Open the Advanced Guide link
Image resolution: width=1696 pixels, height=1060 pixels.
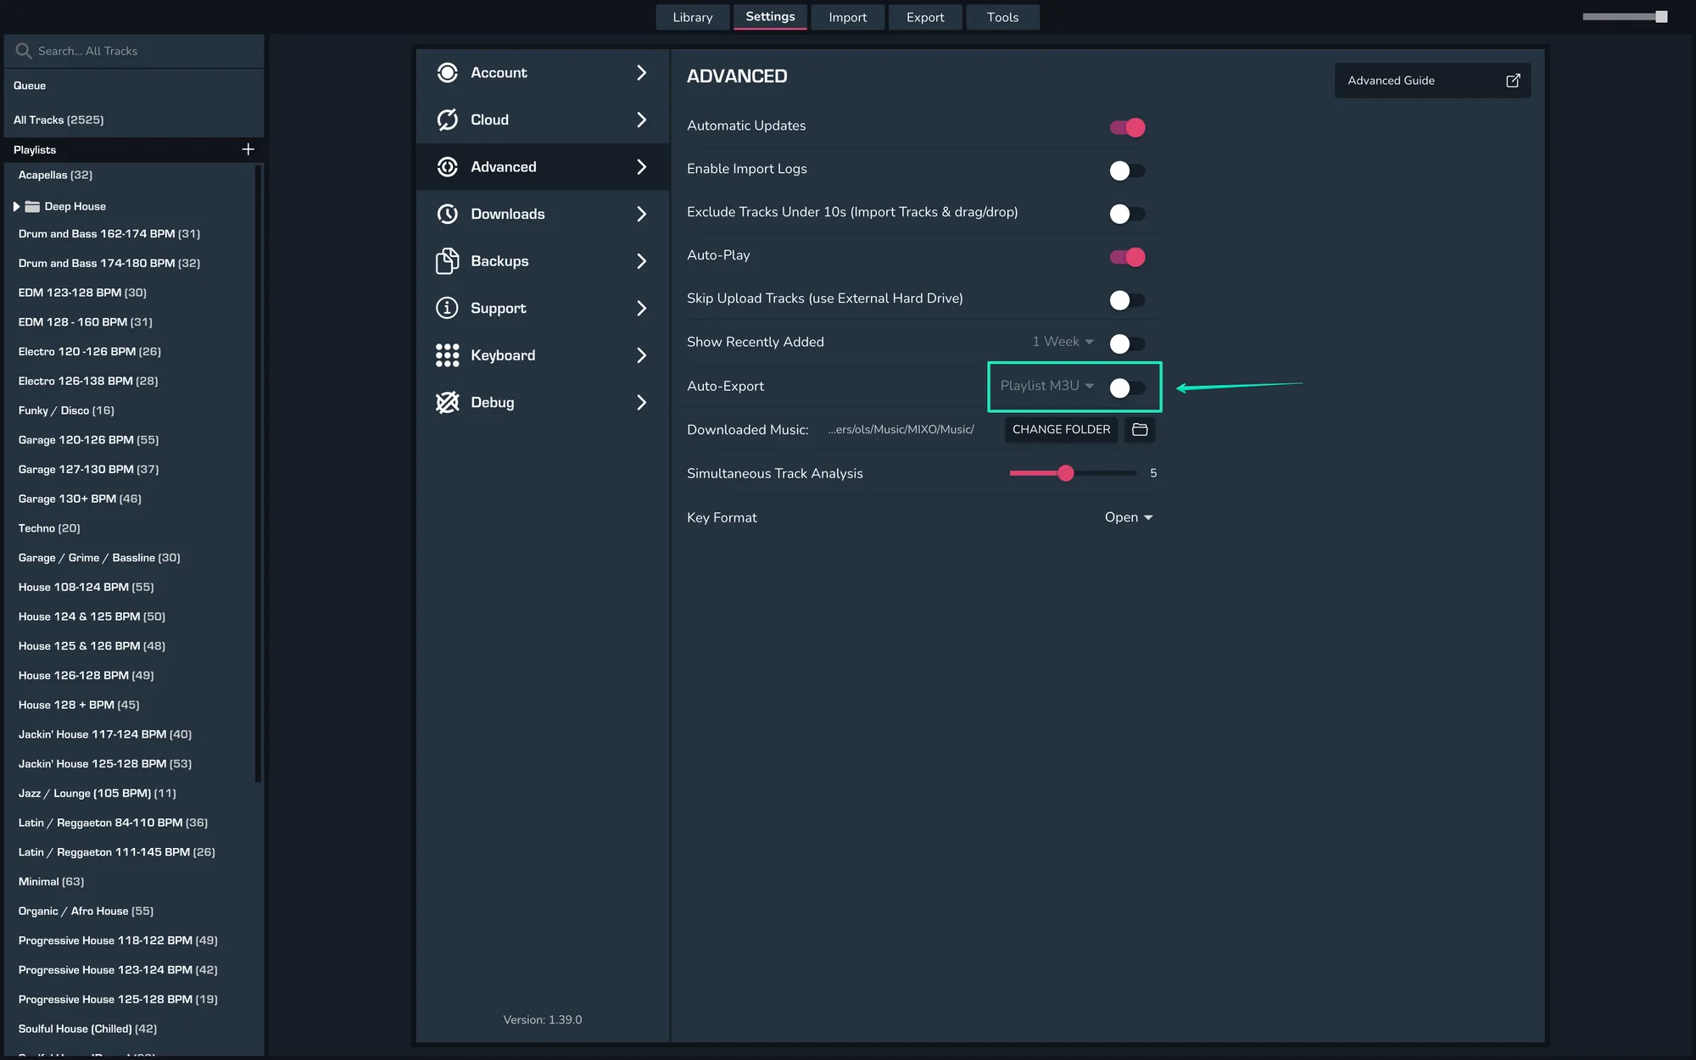(x=1431, y=81)
